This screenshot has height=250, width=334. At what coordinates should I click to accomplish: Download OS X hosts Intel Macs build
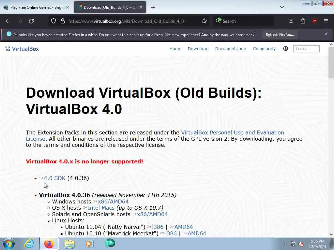[101, 208]
